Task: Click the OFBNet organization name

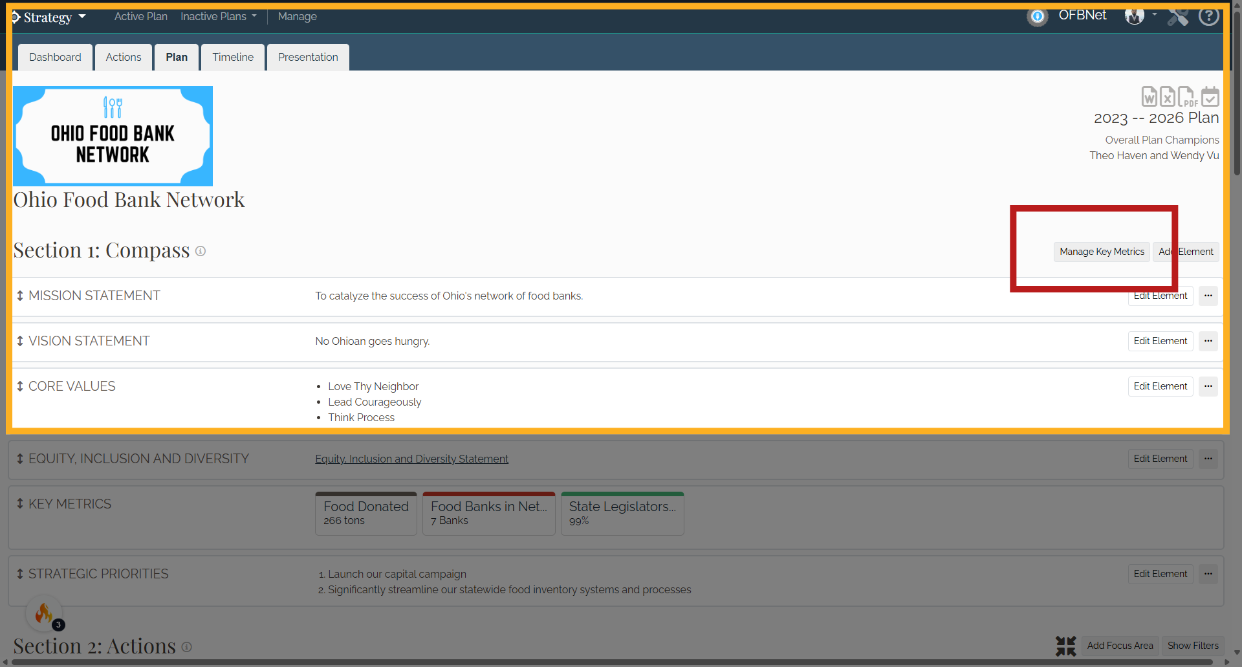Action: (x=1082, y=15)
